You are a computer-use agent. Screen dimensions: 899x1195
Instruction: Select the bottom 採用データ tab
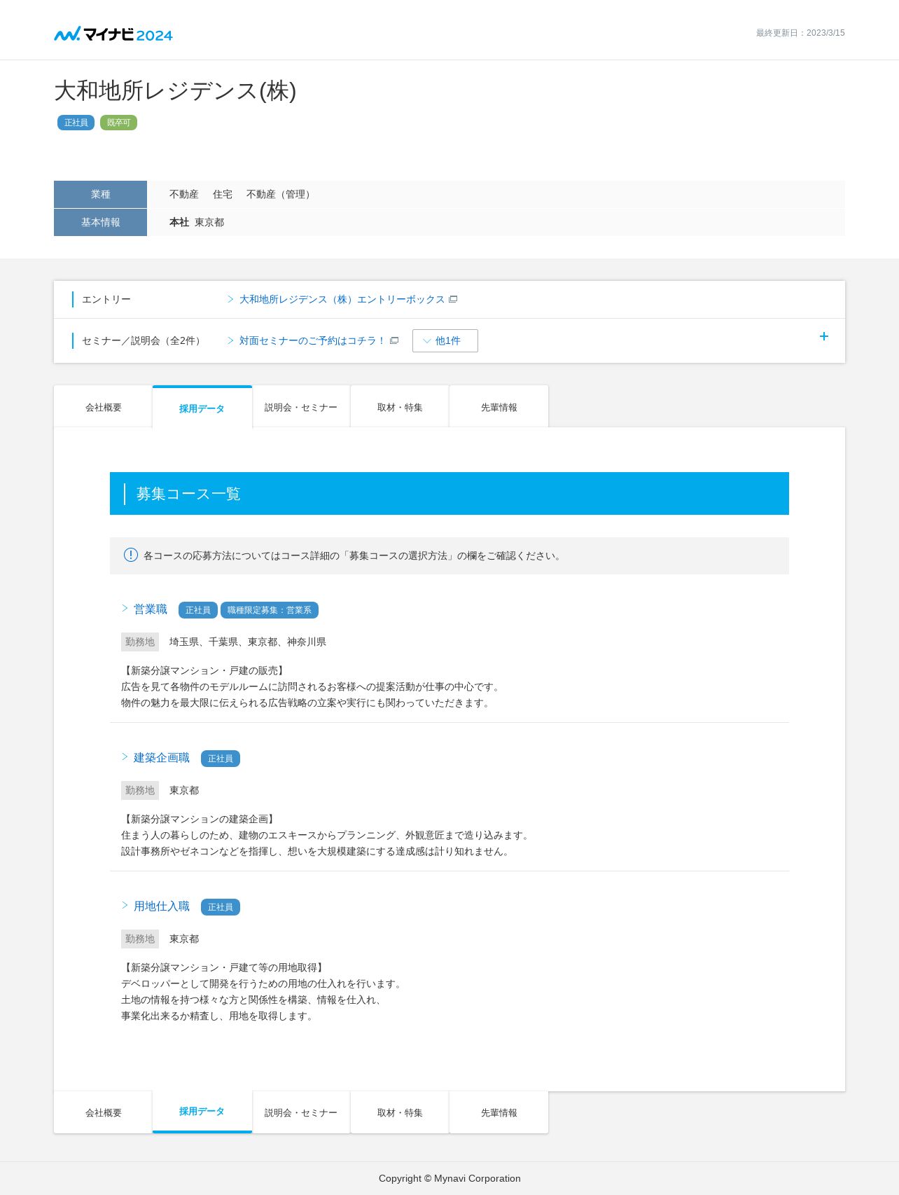point(202,1112)
